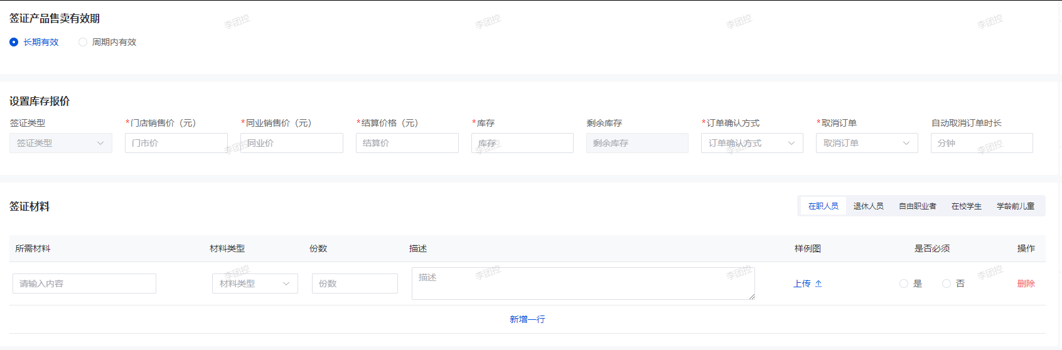Open the 订单确认方式 dropdown

pyautogui.click(x=752, y=143)
